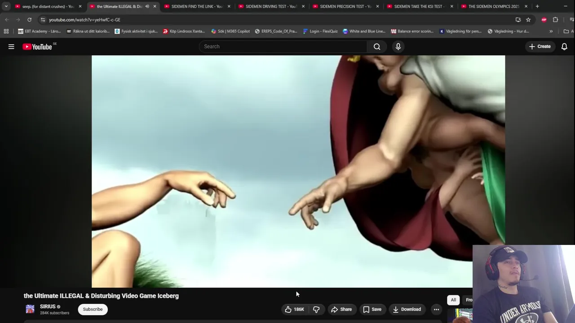Screen dimensions: 575x323
Task: Save the video to a playlist
Action: (372, 309)
